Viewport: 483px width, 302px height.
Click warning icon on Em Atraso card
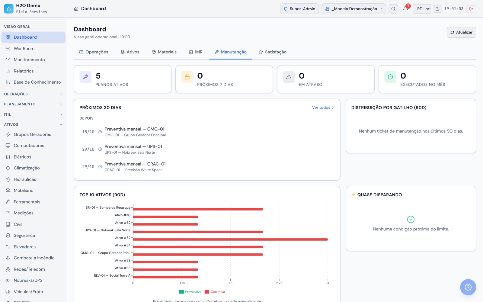289,77
